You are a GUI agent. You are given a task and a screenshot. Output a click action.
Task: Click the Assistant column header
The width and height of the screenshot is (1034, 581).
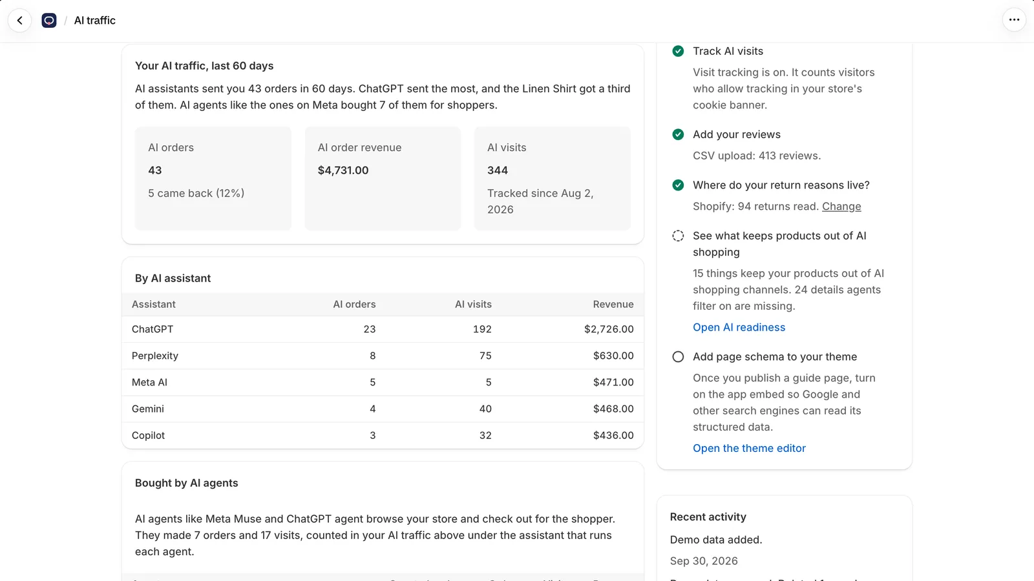154,304
